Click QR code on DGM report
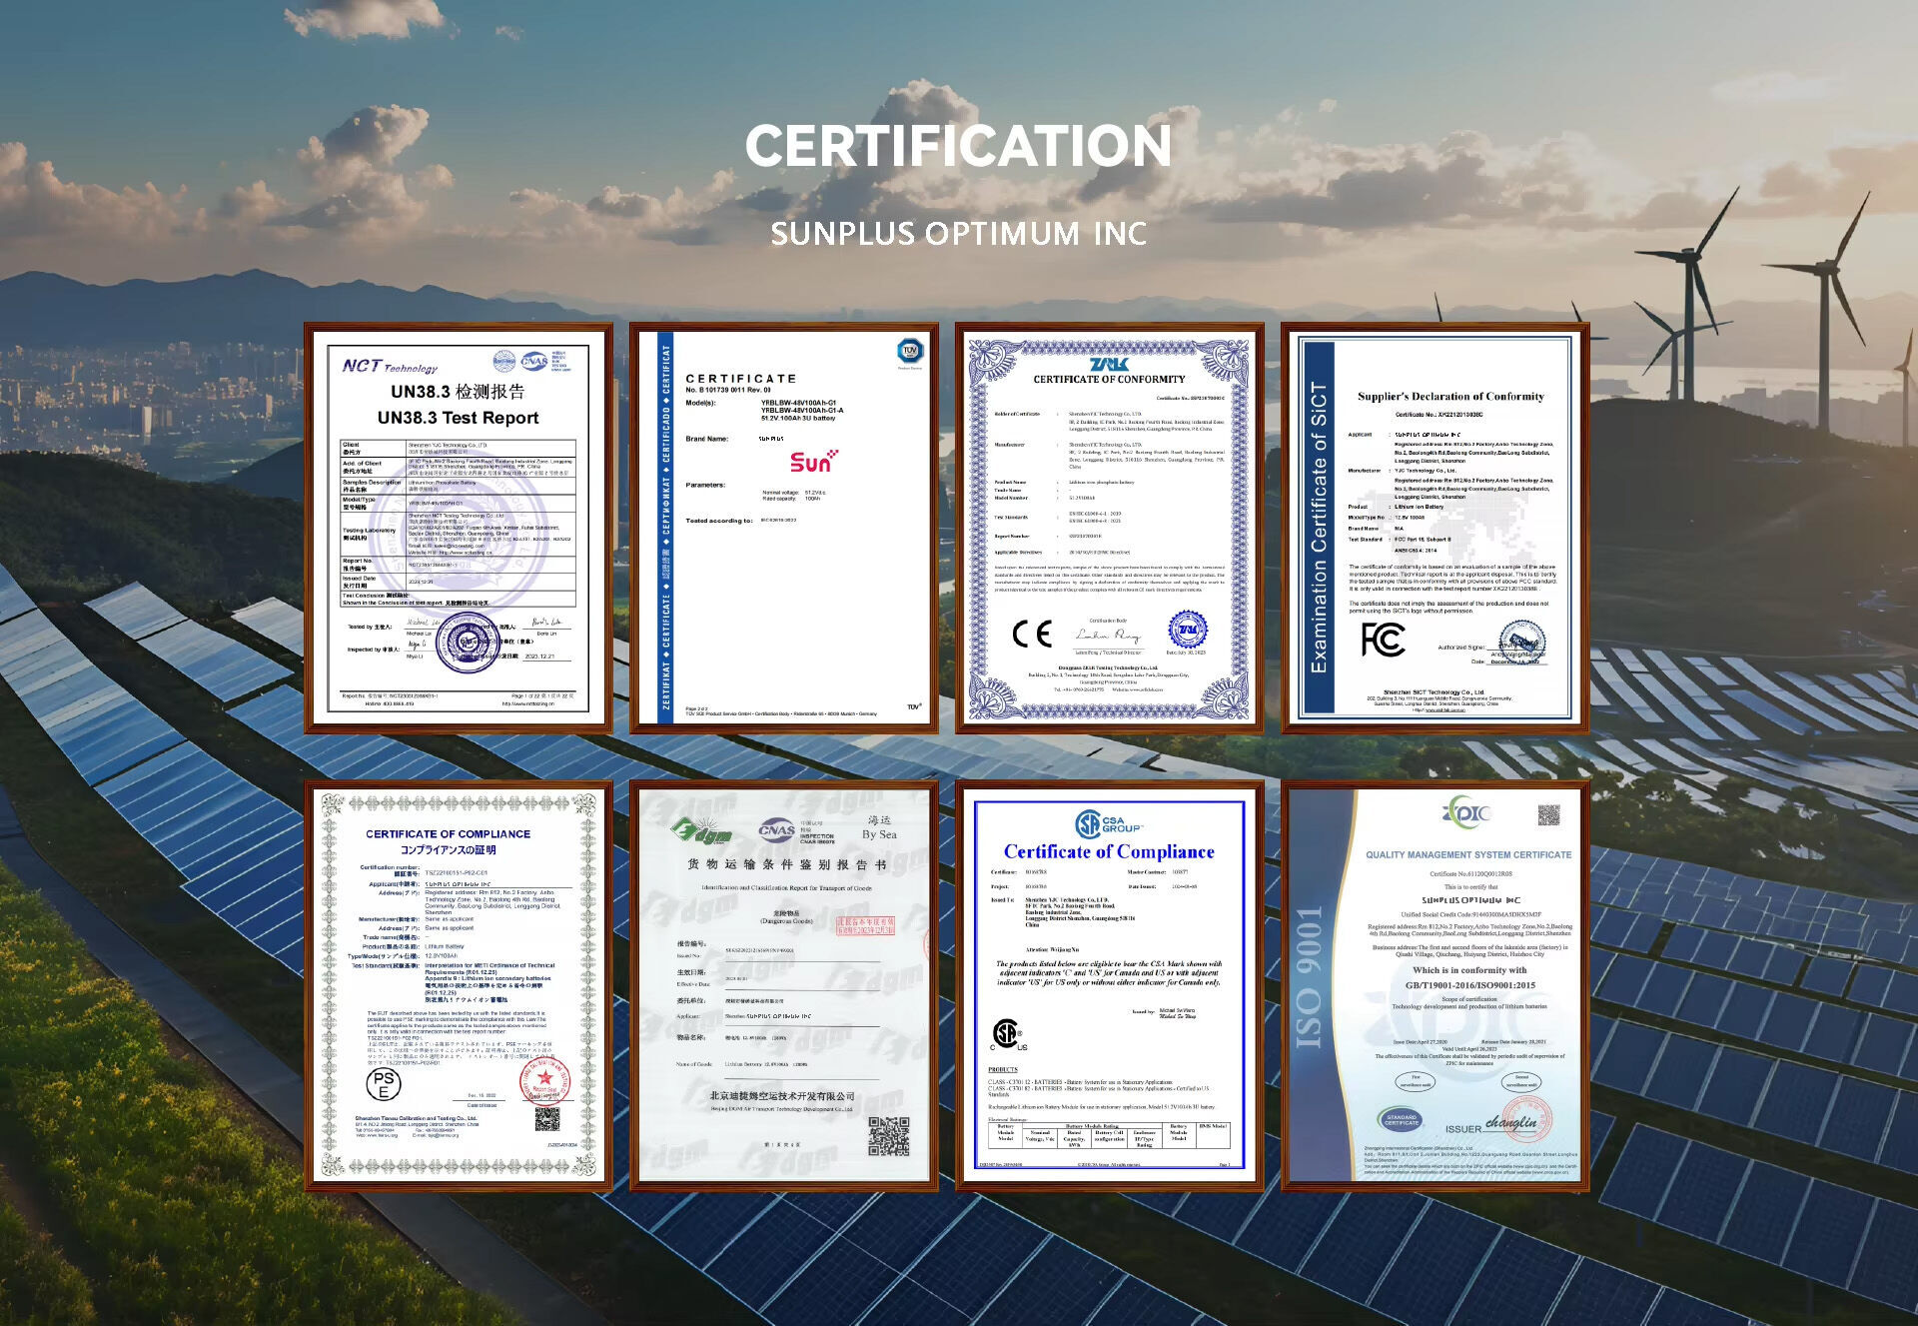This screenshot has height=1326, width=1918. 888,1135
